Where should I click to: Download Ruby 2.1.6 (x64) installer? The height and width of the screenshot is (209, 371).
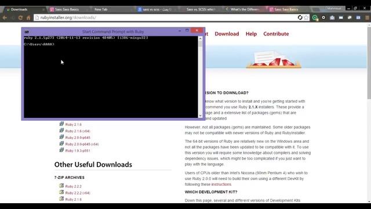coord(78,131)
